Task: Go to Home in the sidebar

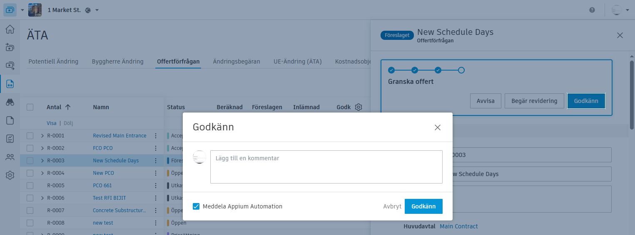Action: (10, 29)
